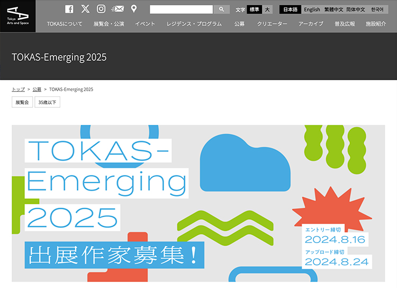The width and height of the screenshot is (397, 288).
Task: Open the 施設紹介 menu
Action: pyautogui.click(x=376, y=24)
